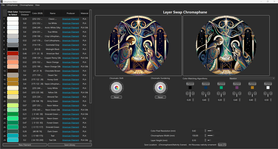Viewport: 278px width, 149px height.
Task: Open the Color Matching Algorithms Newton dropdown
Action: click(x=252, y=78)
